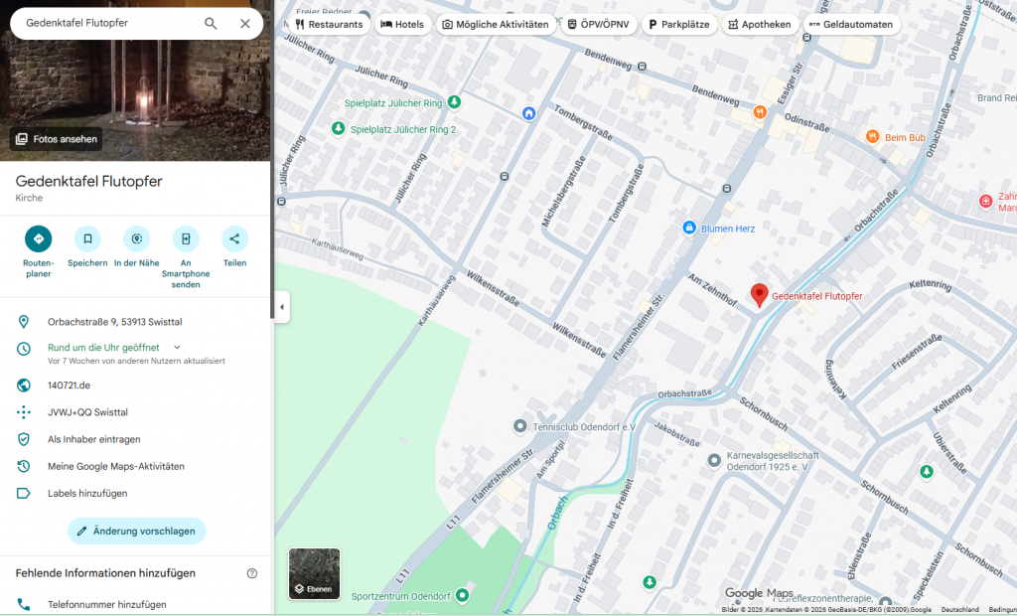1017x616 pixels.
Task: Open the Routenplaner directions icon
Action: pyautogui.click(x=38, y=238)
